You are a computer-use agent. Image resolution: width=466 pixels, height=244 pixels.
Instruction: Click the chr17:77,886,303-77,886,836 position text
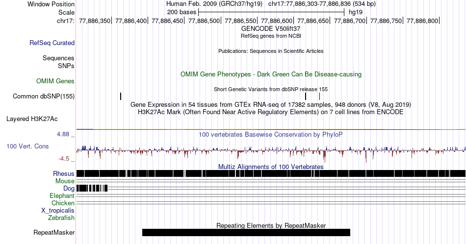tap(322, 4)
